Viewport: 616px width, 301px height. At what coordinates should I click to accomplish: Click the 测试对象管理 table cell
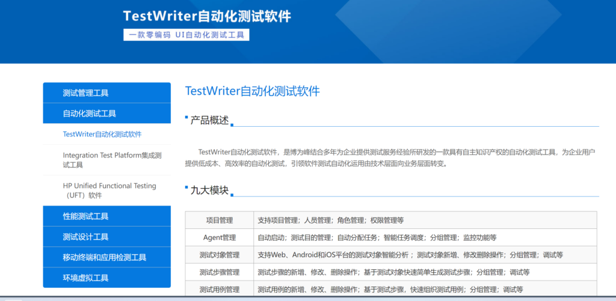(x=220, y=255)
